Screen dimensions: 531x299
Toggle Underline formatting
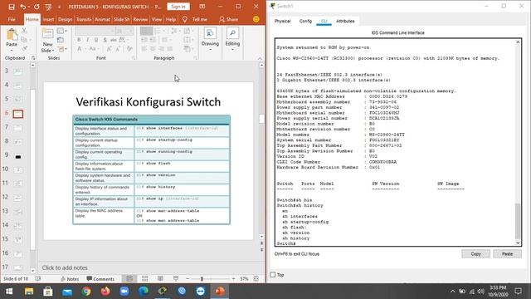pos(96,40)
